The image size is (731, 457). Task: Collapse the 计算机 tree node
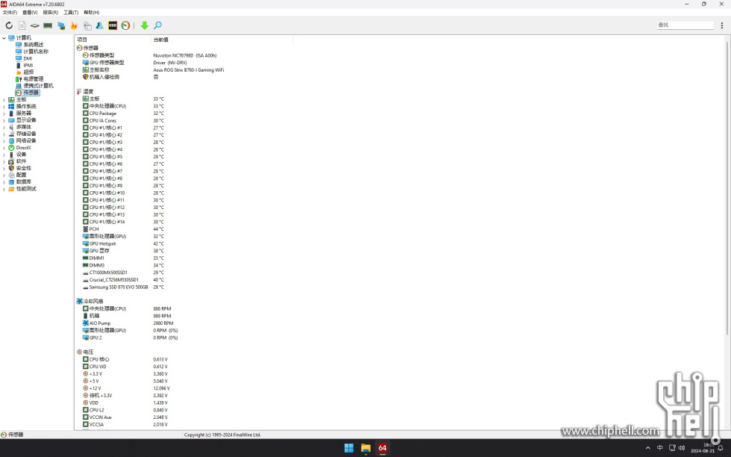[x=4, y=38]
